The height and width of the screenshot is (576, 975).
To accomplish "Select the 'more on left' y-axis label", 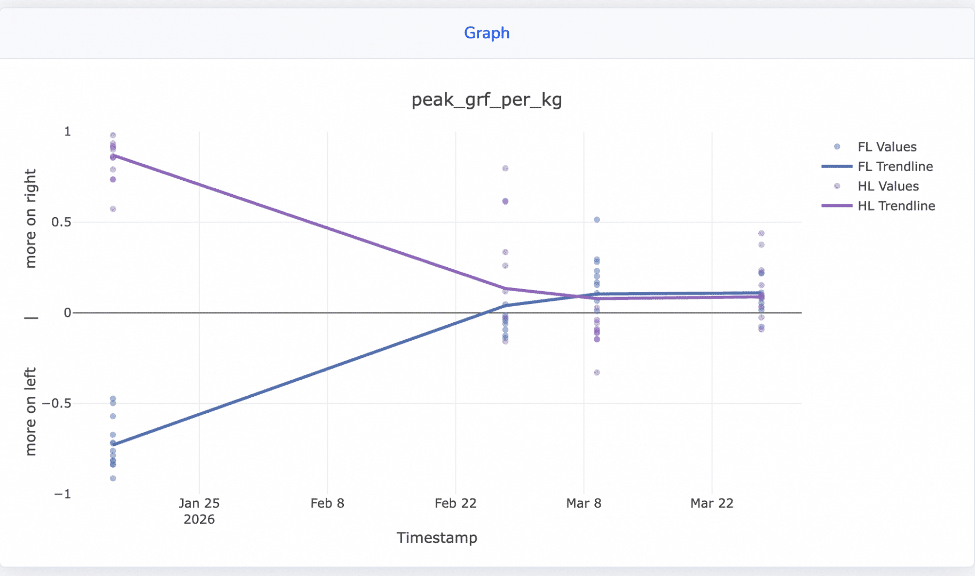I will click(x=31, y=411).
